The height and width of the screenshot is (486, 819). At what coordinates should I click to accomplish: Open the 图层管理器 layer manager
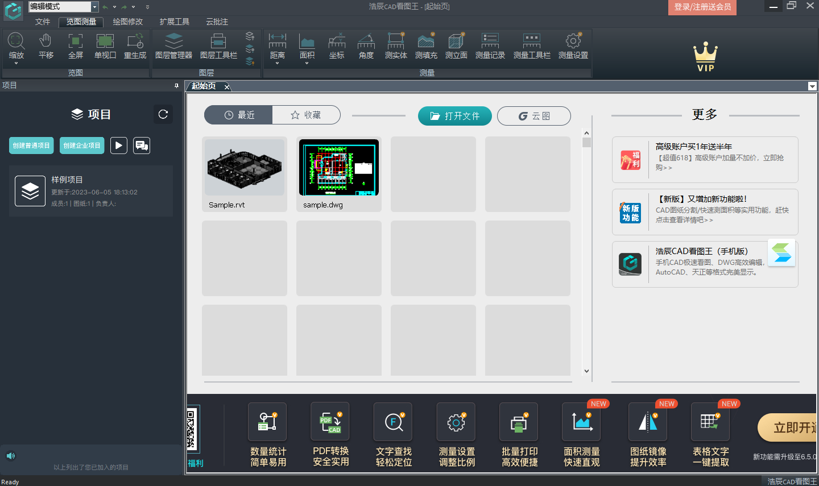(173, 46)
